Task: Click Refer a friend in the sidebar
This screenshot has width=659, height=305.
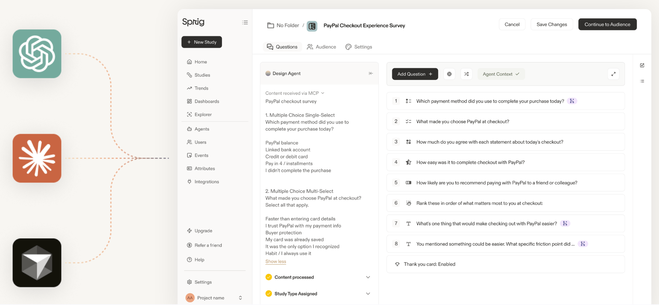Action: (x=204, y=245)
